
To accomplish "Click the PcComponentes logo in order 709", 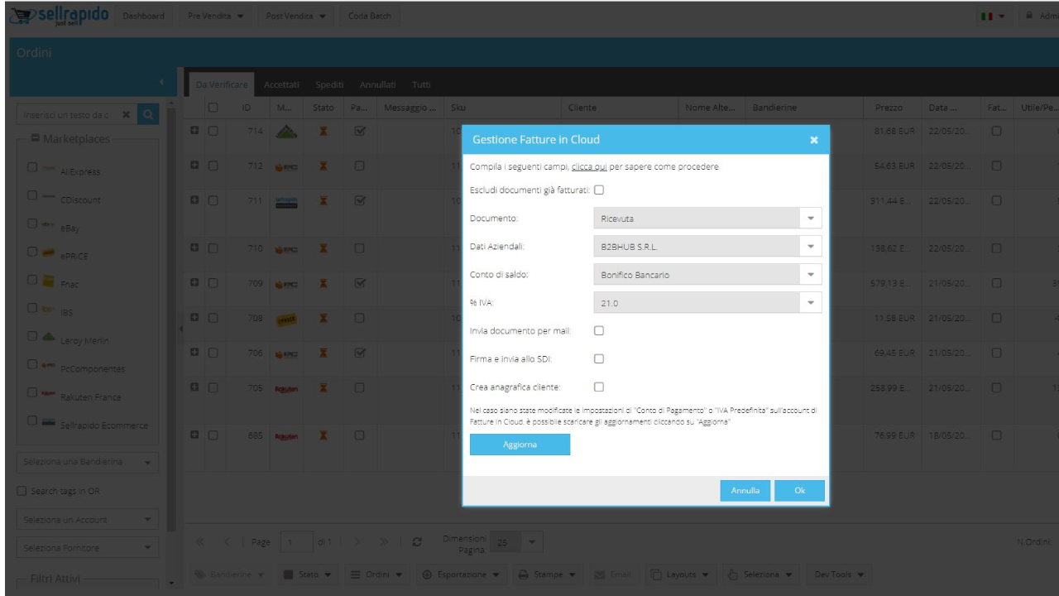I will tap(285, 284).
